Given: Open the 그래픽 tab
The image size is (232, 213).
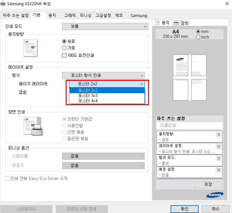Looking at the screenshot, I should click(x=70, y=15).
